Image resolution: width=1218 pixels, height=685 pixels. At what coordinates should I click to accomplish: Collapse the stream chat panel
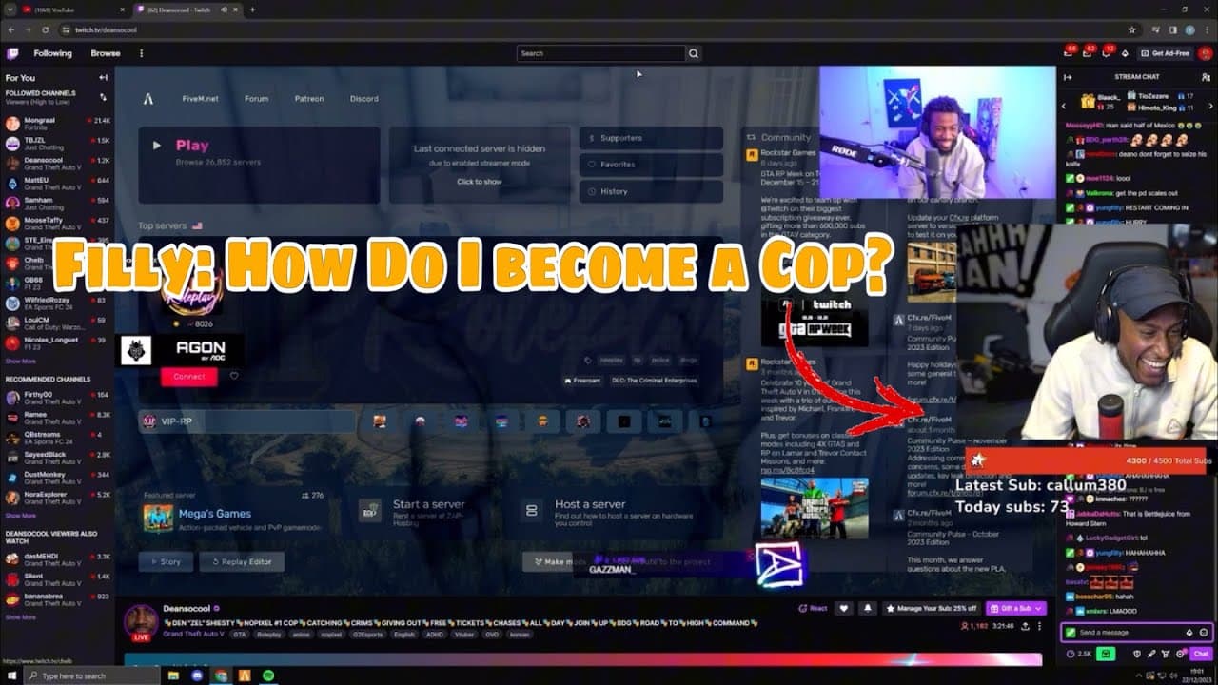click(x=1069, y=77)
